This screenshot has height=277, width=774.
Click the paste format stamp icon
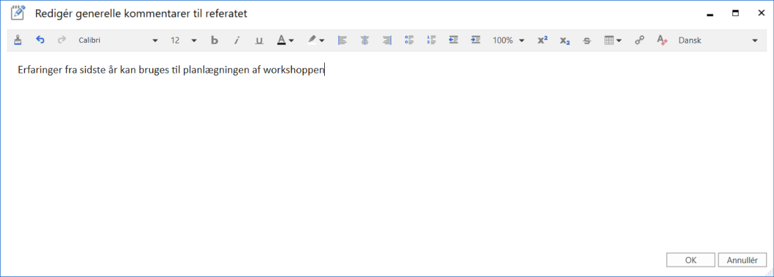pyautogui.click(x=18, y=40)
